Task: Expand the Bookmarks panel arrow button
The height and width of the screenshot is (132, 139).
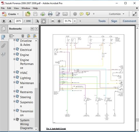Action: (x=36, y=29)
